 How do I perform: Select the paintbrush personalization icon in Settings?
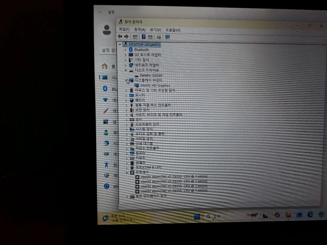coord(106,111)
